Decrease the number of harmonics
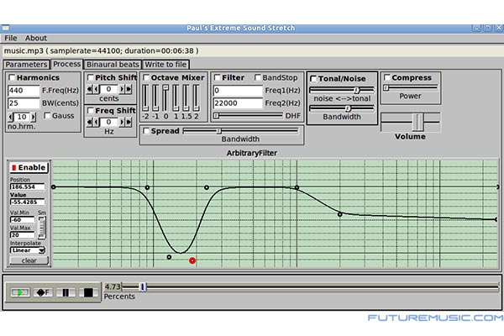This screenshot has width=504, height=336. (11, 117)
